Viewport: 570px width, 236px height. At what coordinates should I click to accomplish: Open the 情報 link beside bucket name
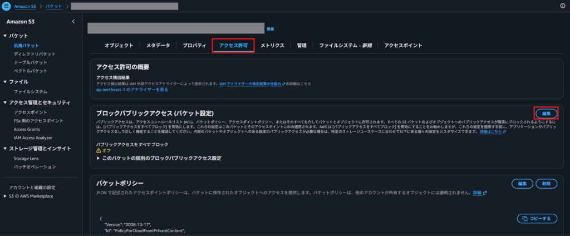pyautogui.click(x=270, y=29)
